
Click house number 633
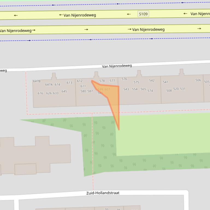56,93
